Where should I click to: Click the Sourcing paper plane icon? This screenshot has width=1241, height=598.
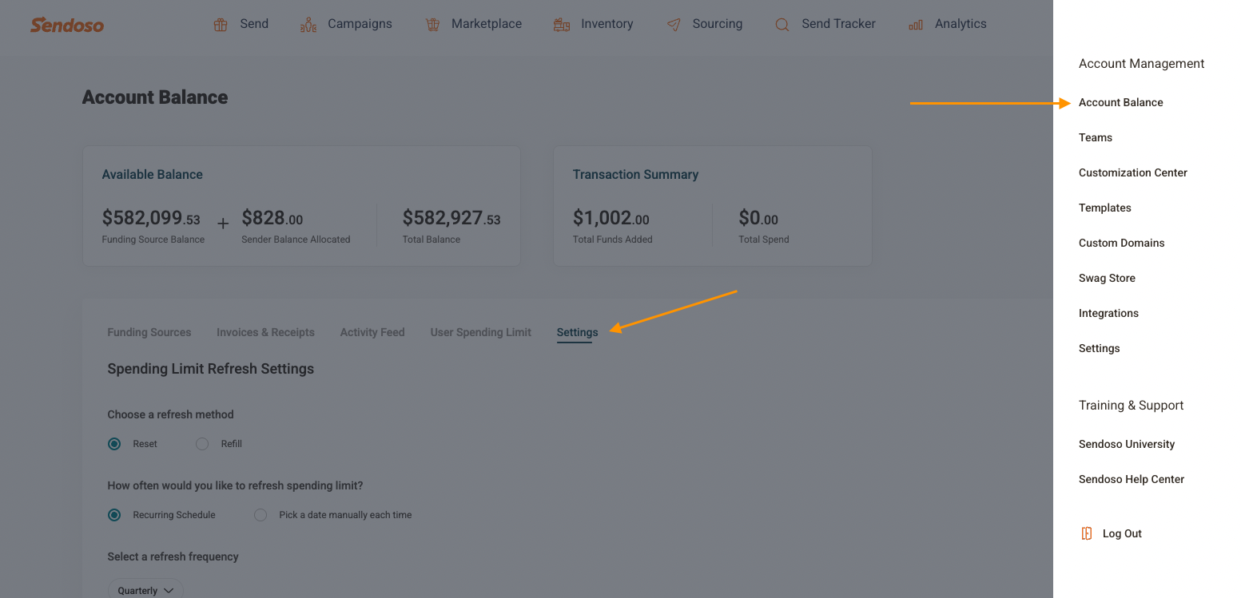674,25
